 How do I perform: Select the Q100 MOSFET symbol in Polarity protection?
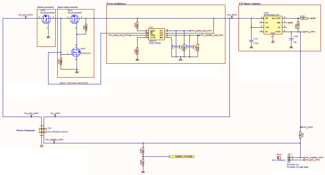[x=46, y=19]
